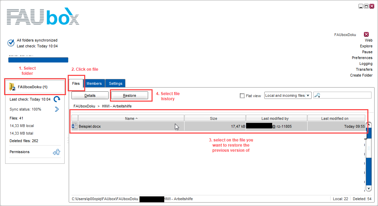Open the Preferences link
Viewport: 378px width, 206px height.
pyautogui.click(x=362, y=58)
